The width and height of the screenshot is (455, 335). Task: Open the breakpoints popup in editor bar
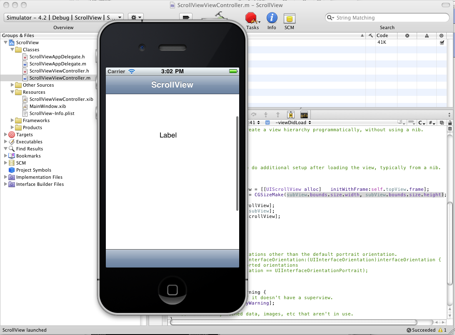412,123
